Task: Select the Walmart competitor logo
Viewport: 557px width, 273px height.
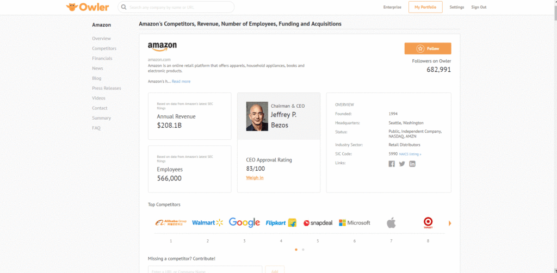Action: (x=207, y=222)
